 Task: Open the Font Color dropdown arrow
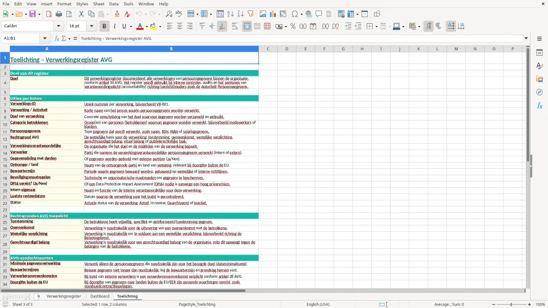click(x=146, y=26)
